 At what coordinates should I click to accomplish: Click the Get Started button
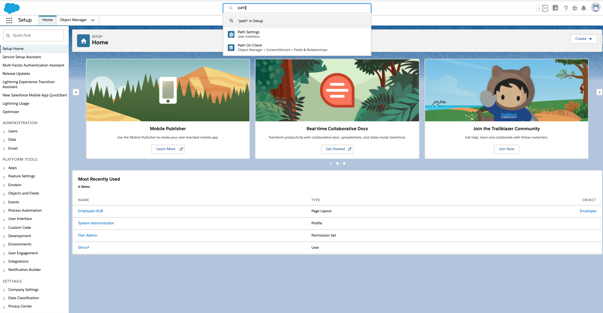(x=337, y=149)
